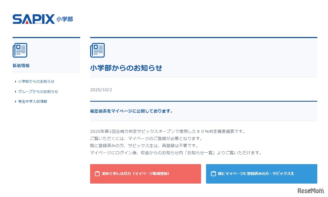Viewport: 328px width, 197px height.
Task: Click the newspaper icon in the sidebar
Action: pos(20,50)
